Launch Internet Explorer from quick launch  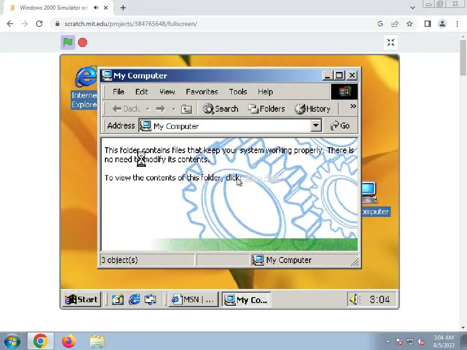(x=135, y=299)
